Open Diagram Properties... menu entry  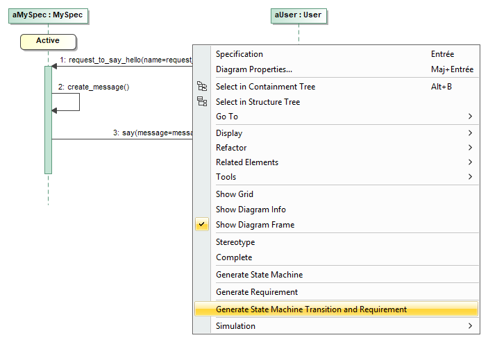[336, 69]
